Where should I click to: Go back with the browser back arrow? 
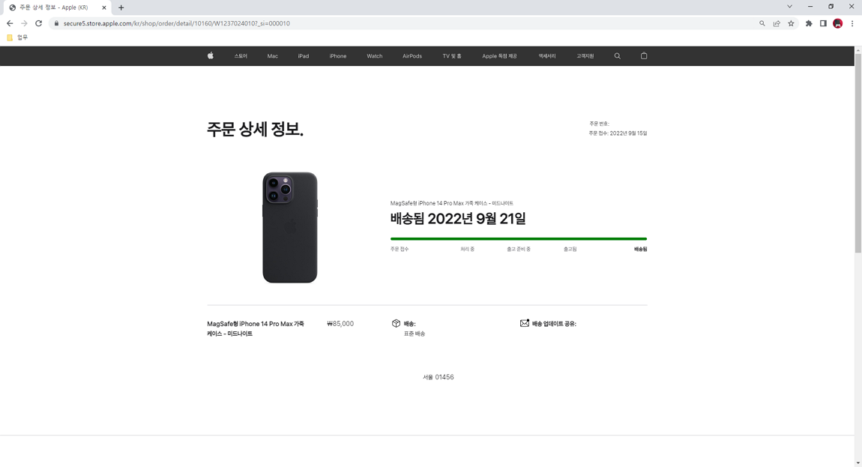[9, 23]
